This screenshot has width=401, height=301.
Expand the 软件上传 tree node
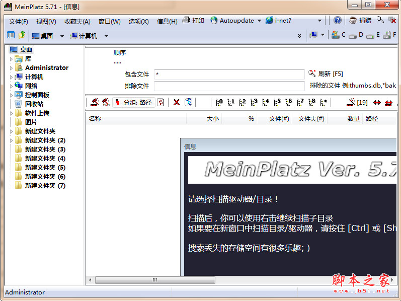[x=11, y=113]
